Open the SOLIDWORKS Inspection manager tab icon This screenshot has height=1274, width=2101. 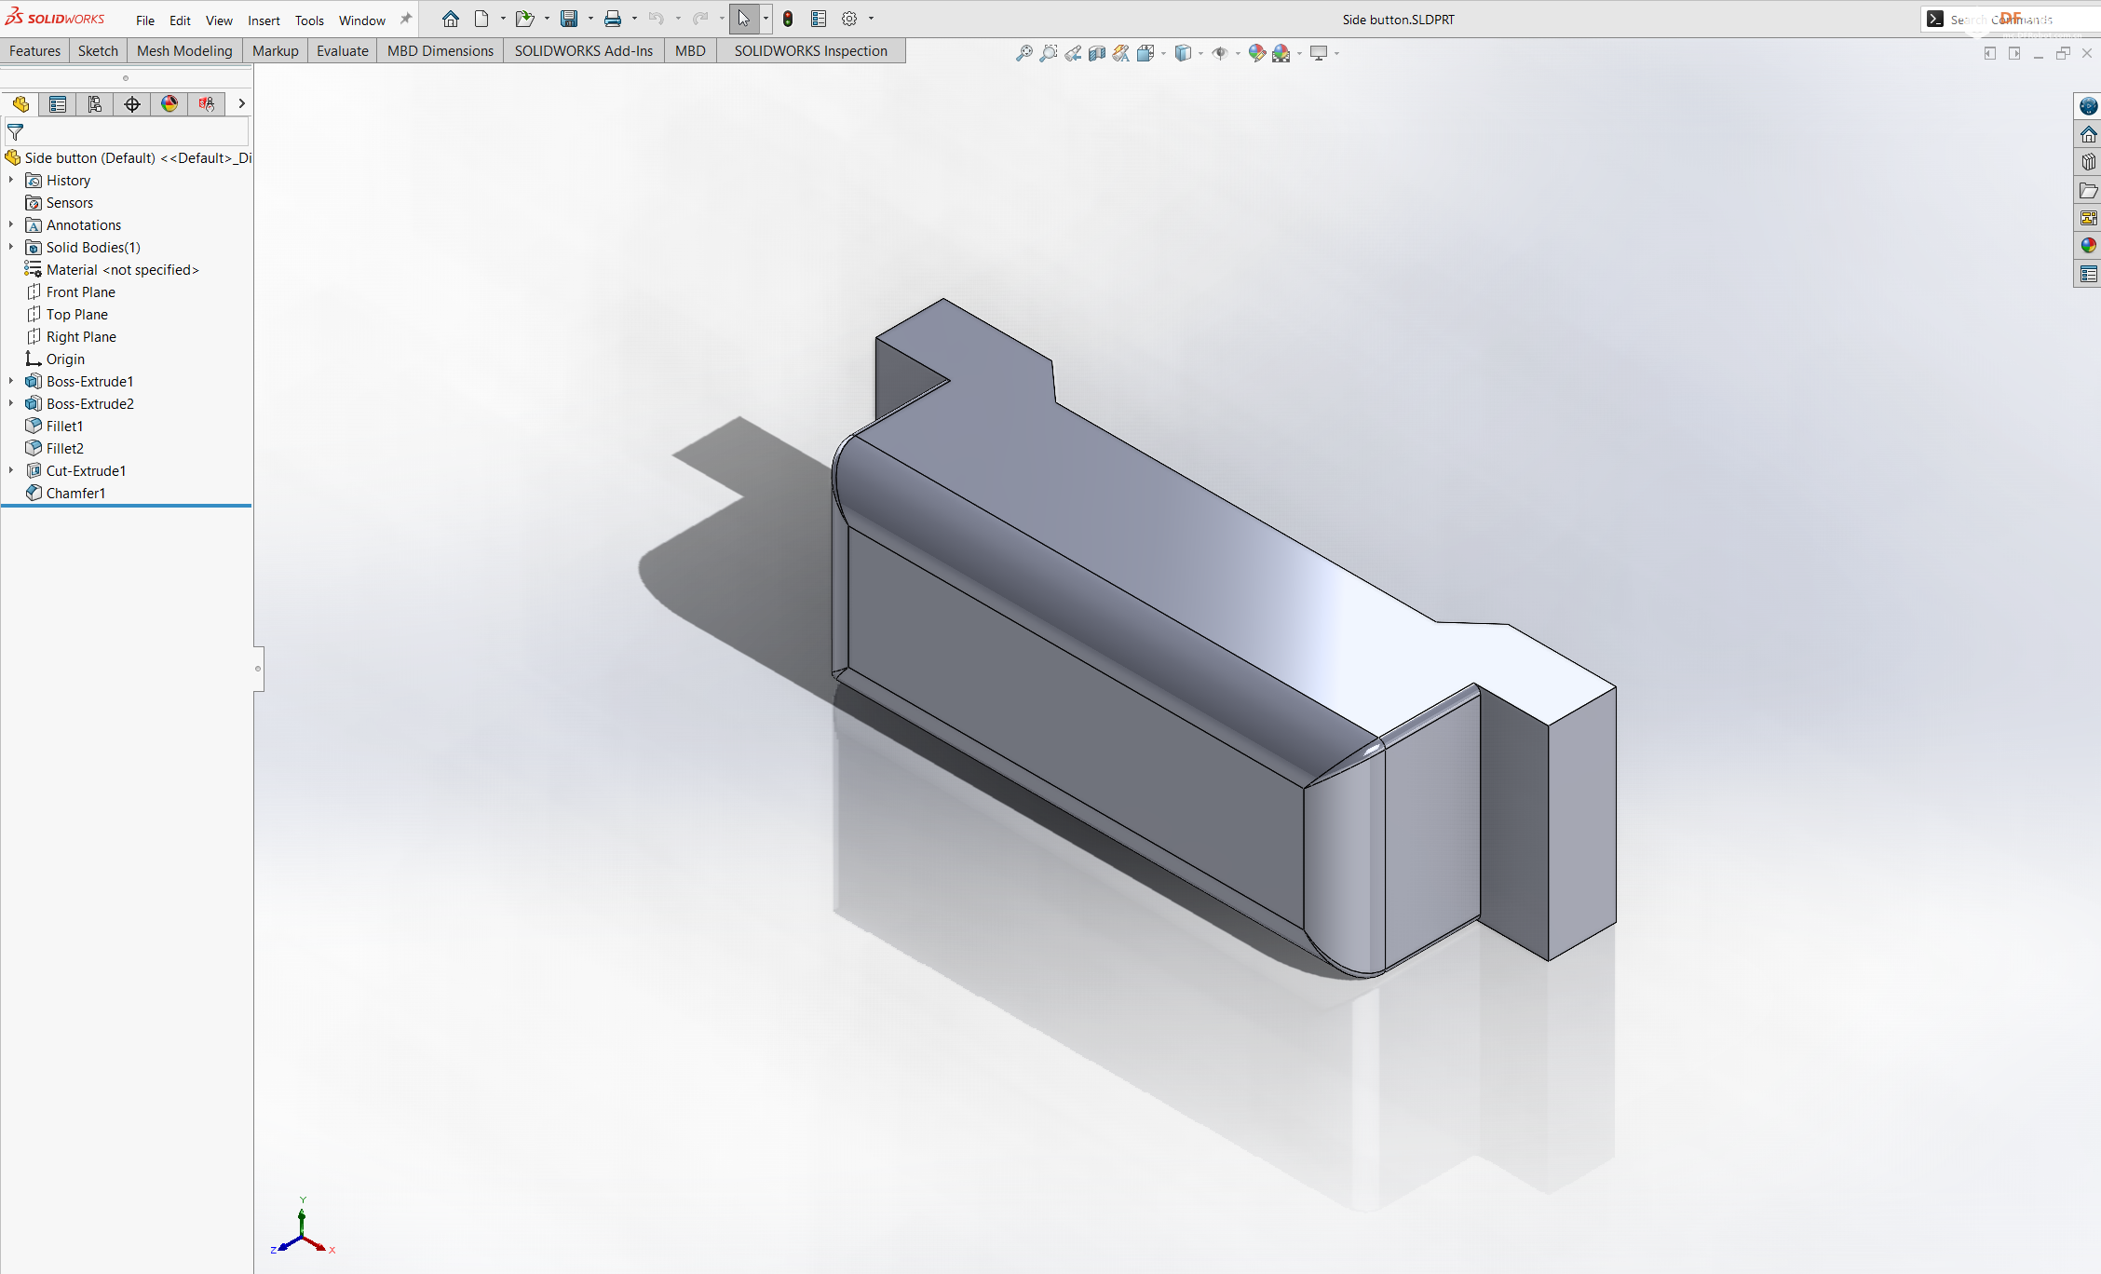[207, 104]
